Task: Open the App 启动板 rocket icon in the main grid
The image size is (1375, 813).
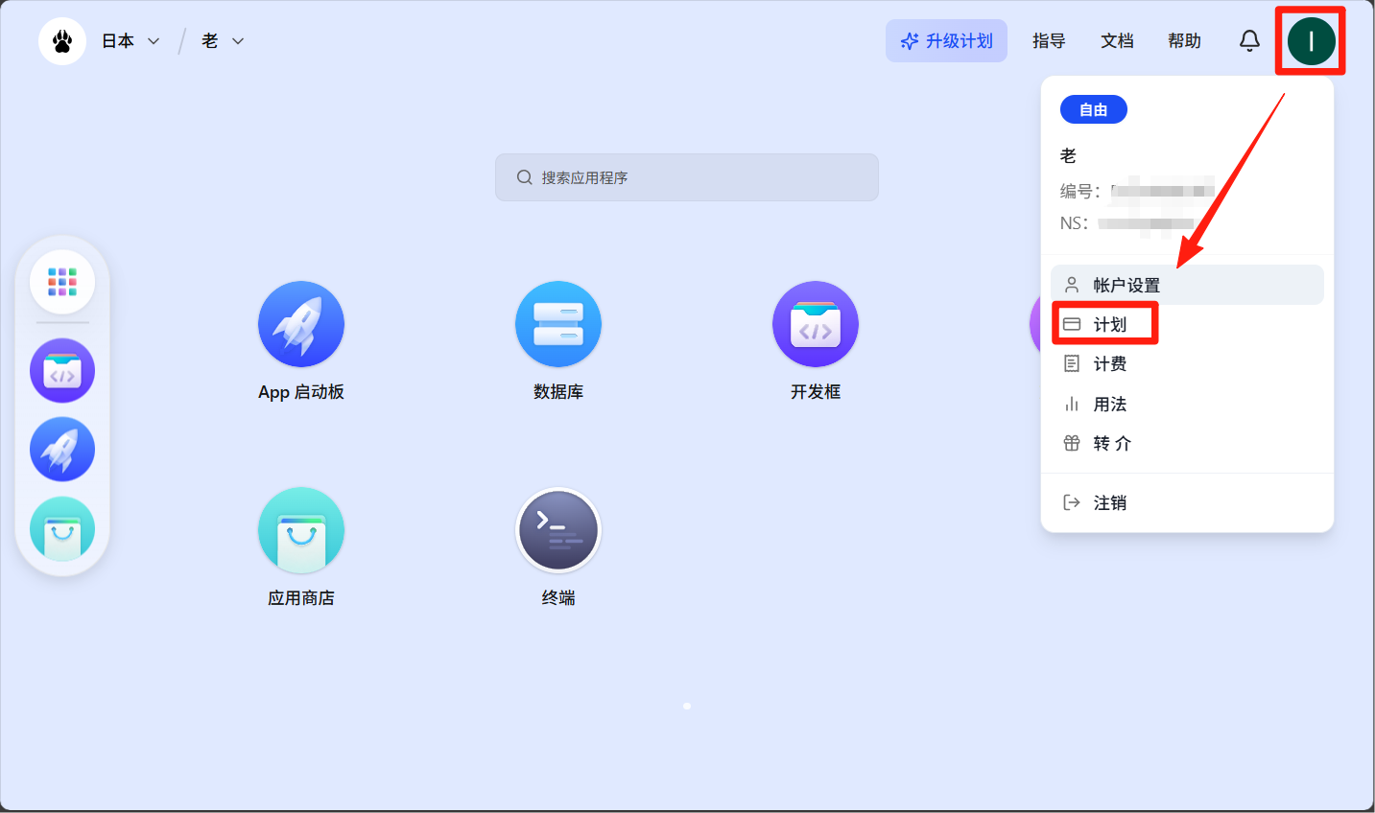Action: coord(300,324)
